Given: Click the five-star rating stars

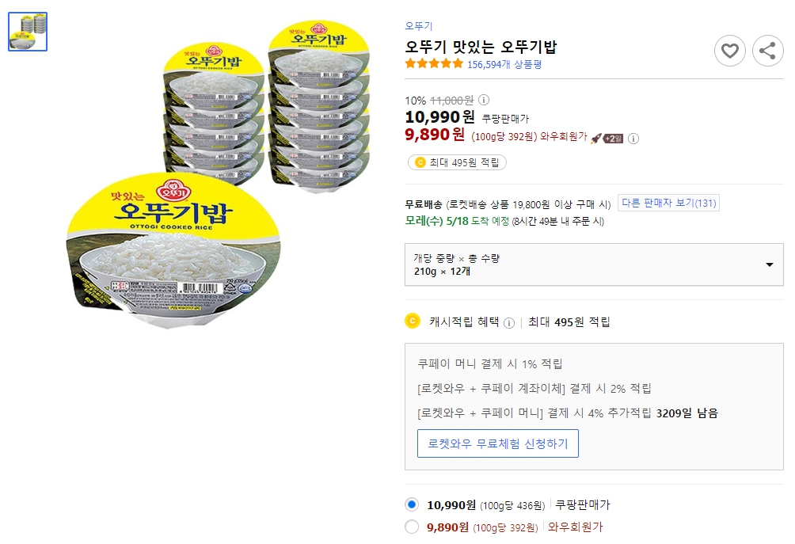Looking at the screenshot, I should point(433,66).
